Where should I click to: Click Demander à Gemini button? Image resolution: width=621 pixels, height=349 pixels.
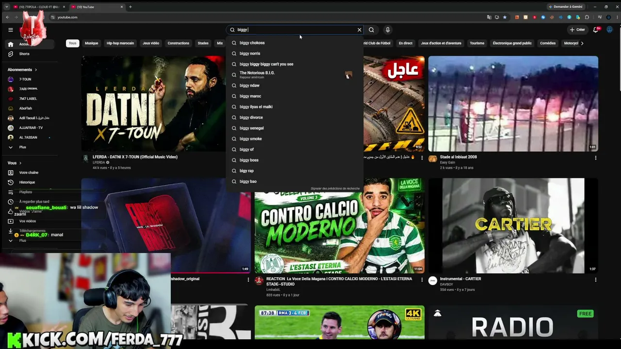click(x=566, y=7)
